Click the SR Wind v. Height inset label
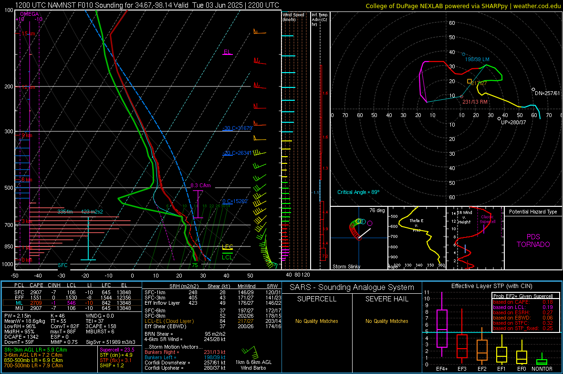563x374 pixels. click(x=464, y=217)
